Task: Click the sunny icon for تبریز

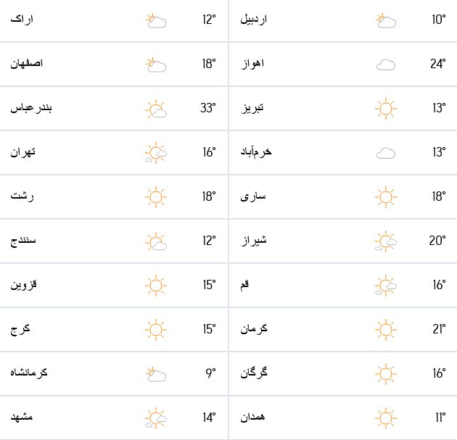Action: pyautogui.click(x=385, y=109)
